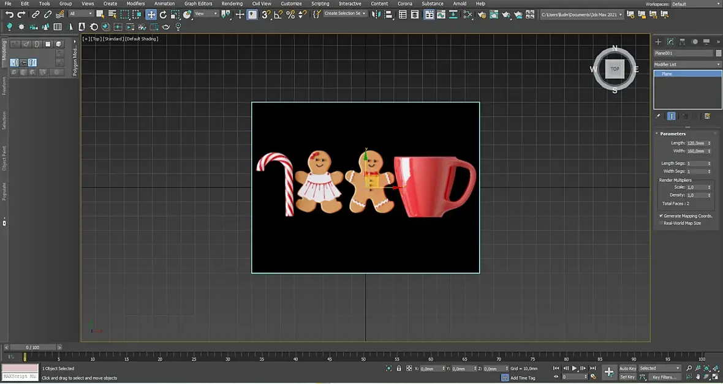Toggle Window/Crossing selection mode
This screenshot has height=384, width=723.
137,14
